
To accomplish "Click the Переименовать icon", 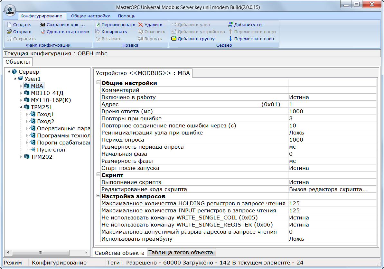I will coord(98,24).
